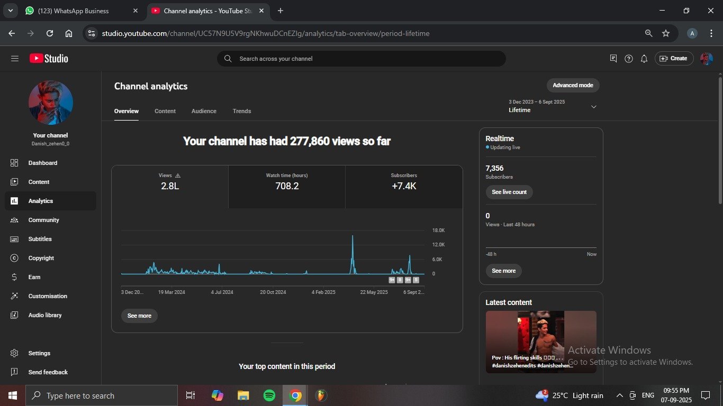Switch to the Audience tab
The image size is (723, 406).
coord(204,111)
